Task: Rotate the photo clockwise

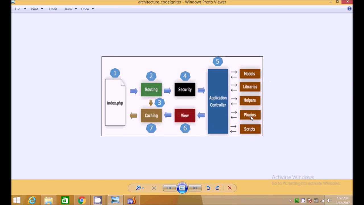Action: pos(217,188)
